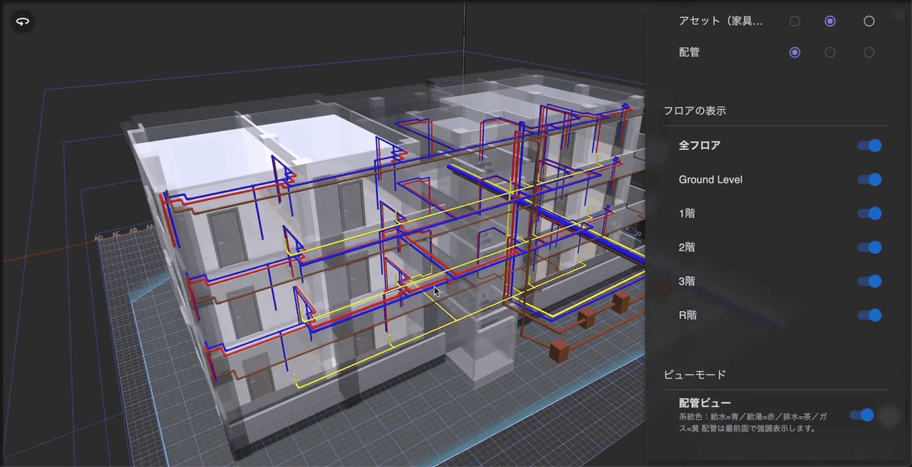This screenshot has width=912, height=467.
Task: Toggle visibility of 2階 floor
Action: point(869,248)
